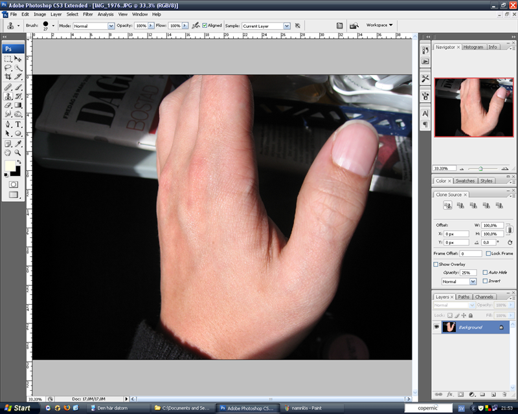Select the Eraser tool

8,105
